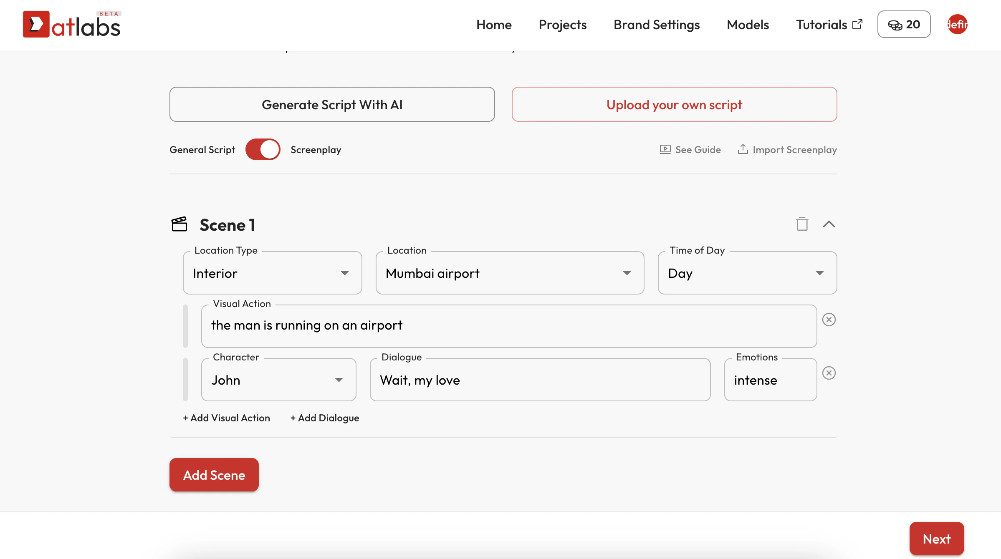Open the Location Type dropdown
This screenshot has width=1001, height=559.
tap(345, 273)
